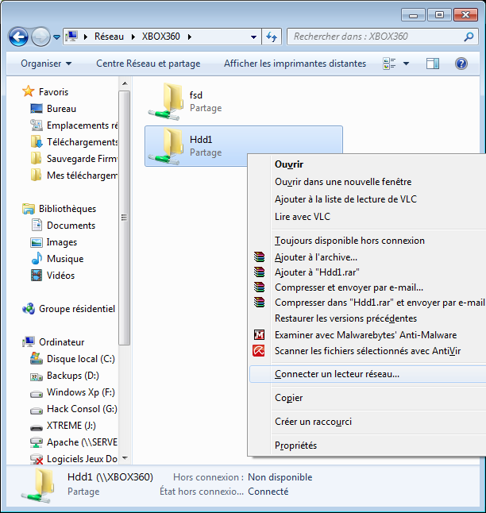Open the address bar history dropdown

[253, 37]
